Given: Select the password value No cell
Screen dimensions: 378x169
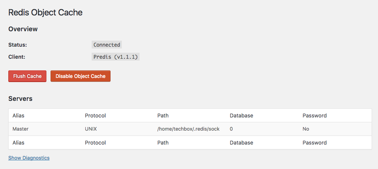Looking at the screenshot, I should click(x=306, y=129).
